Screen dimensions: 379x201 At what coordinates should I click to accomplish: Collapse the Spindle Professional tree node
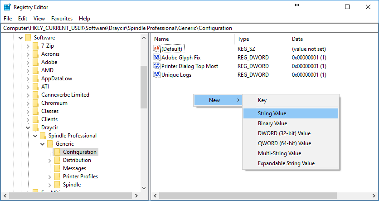pyautogui.click(x=35, y=136)
